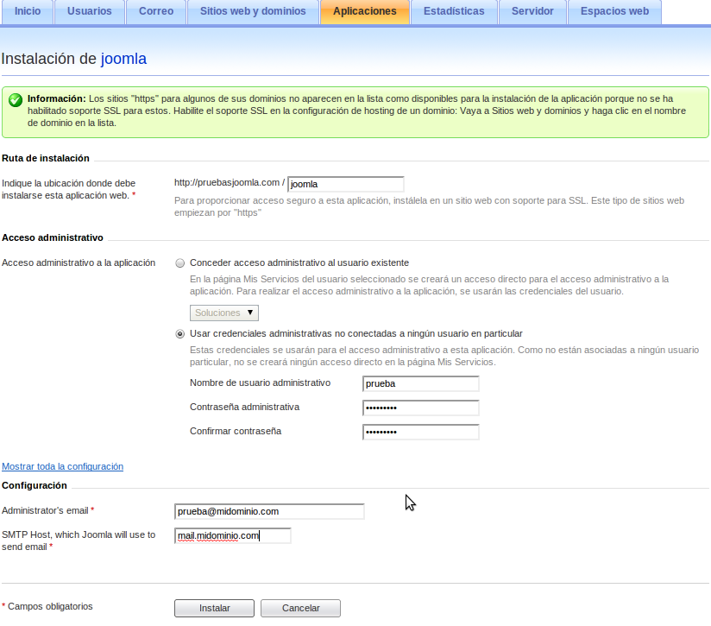Click the joomla link in page title
This screenshot has height=626, width=711.
tap(123, 59)
